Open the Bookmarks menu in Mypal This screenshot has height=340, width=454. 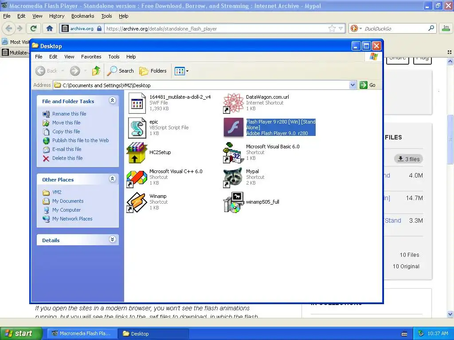click(83, 16)
